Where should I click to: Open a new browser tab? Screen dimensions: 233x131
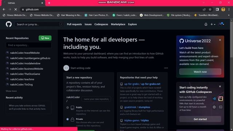(x=49, y=3)
